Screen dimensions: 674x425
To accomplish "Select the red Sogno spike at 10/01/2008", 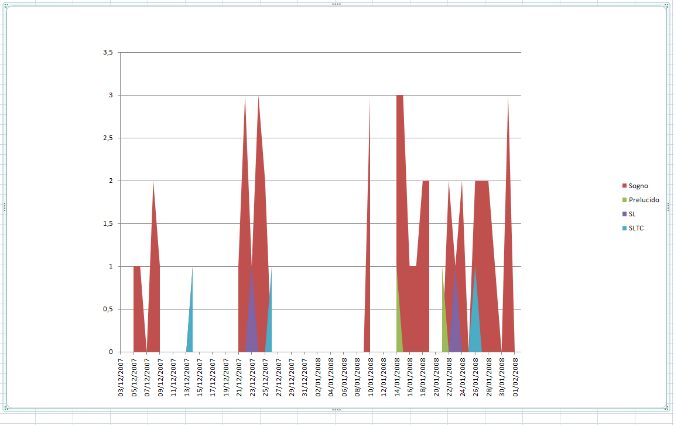I will [x=368, y=264].
